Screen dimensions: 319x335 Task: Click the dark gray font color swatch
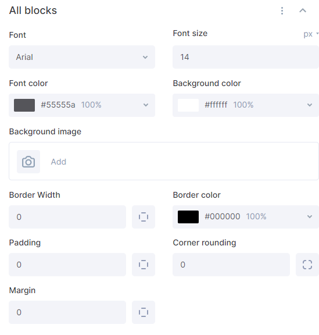point(24,105)
